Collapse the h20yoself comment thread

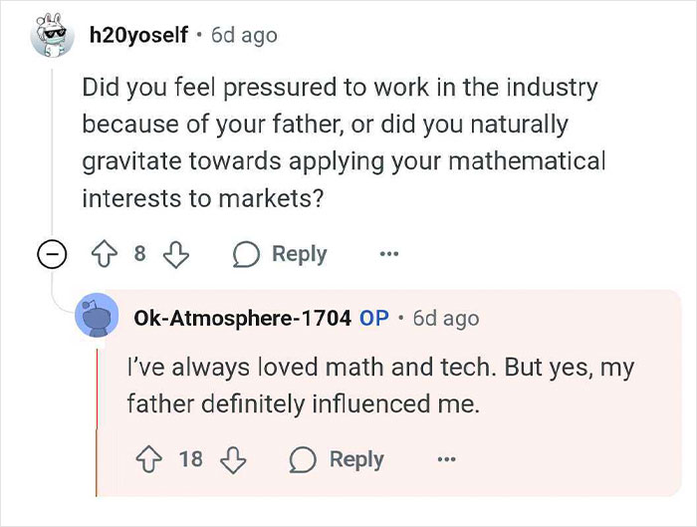pyautogui.click(x=52, y=255)
